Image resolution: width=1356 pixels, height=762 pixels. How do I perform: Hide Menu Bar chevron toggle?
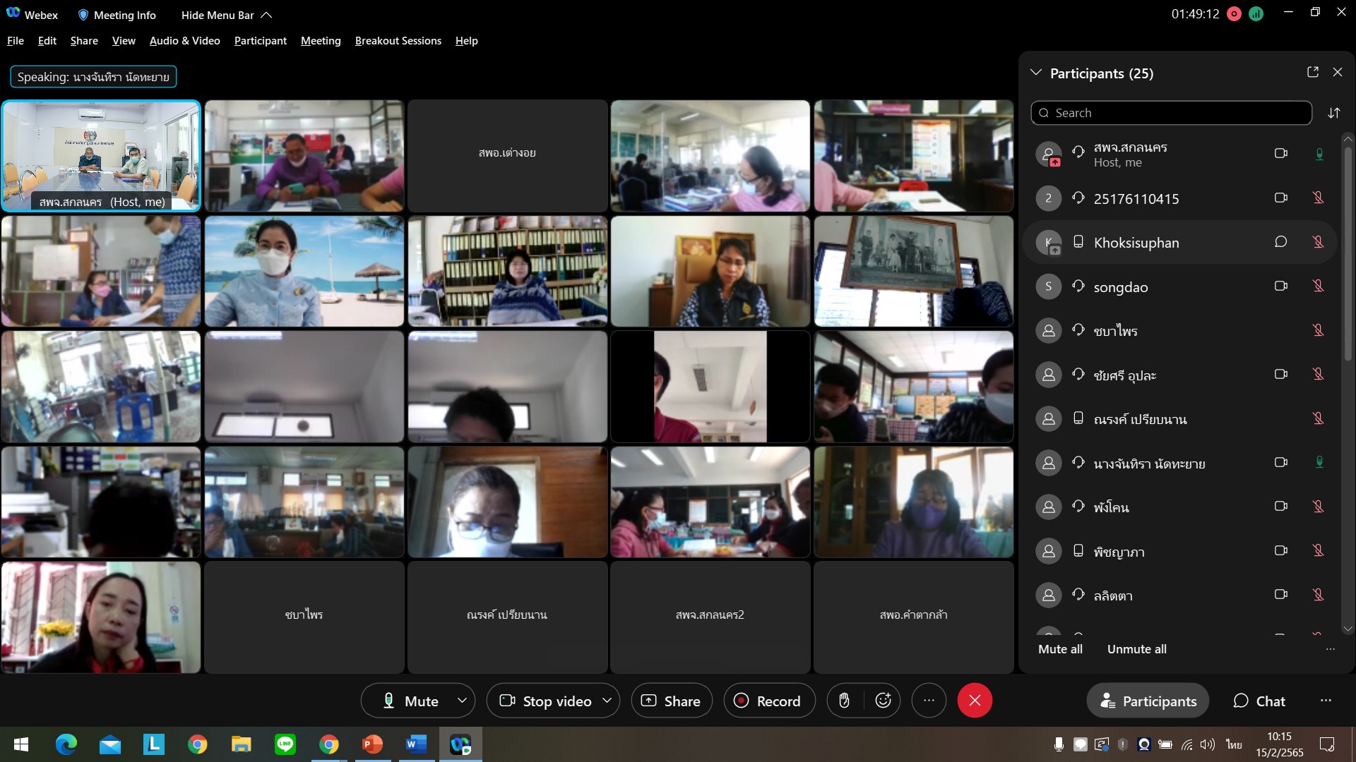click(x=266, y=15)
